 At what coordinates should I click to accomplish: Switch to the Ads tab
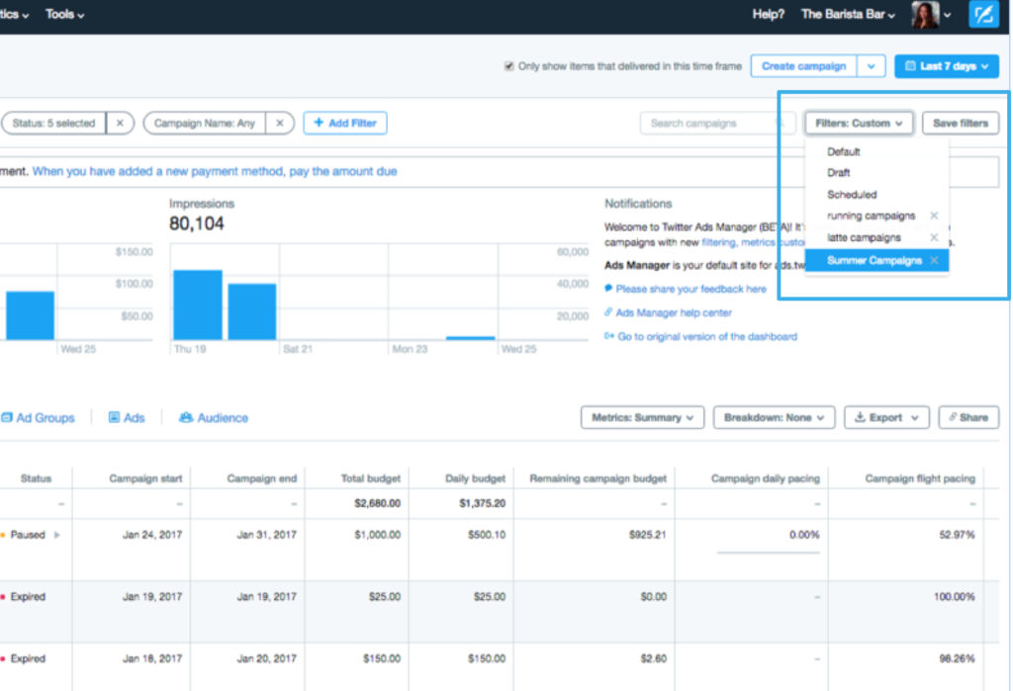(x=127, y=417)
